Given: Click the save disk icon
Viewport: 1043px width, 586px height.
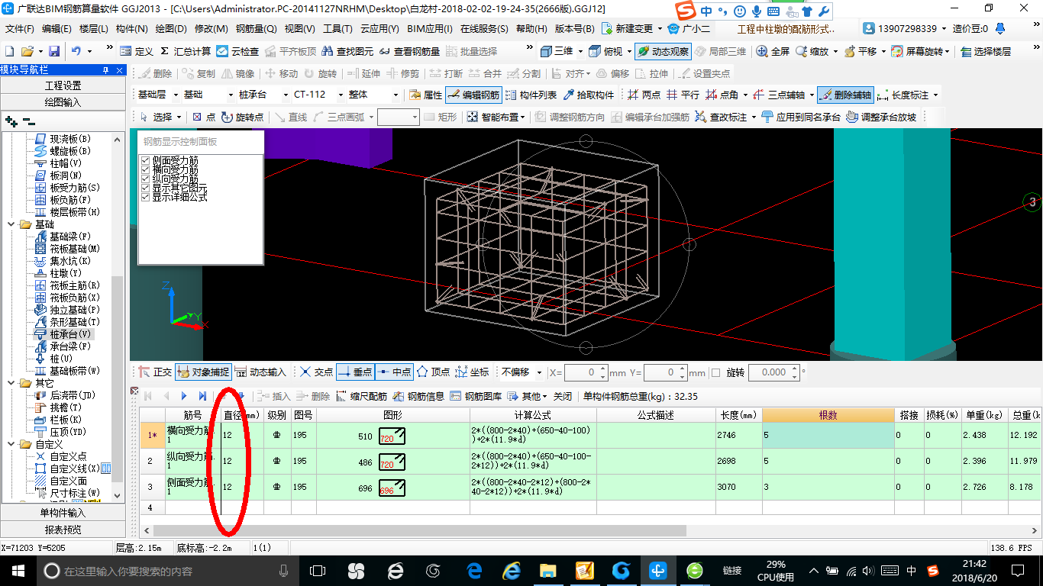Looking at the screenshot, I should click(x=54, y=51).
